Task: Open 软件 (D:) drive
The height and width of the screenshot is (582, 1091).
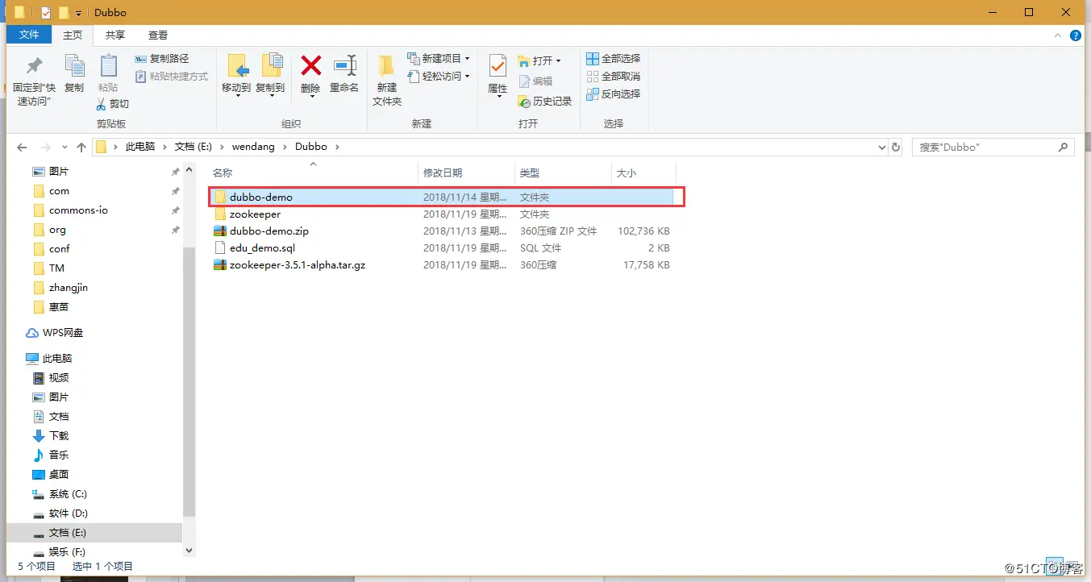Action: tap(68, 513)
